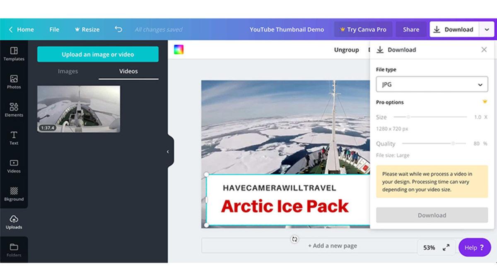Open the Folders panel

(x=14, y=249)
